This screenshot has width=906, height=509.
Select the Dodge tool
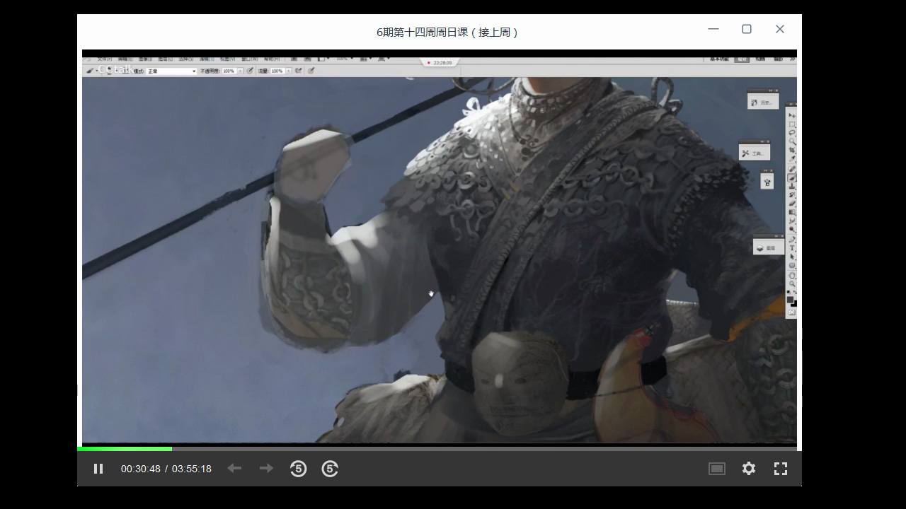[792, 229]
